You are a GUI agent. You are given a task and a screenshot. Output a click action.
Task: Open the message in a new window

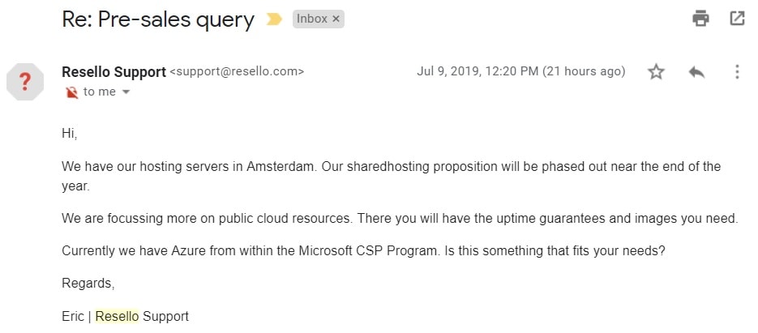pos(737,19)
